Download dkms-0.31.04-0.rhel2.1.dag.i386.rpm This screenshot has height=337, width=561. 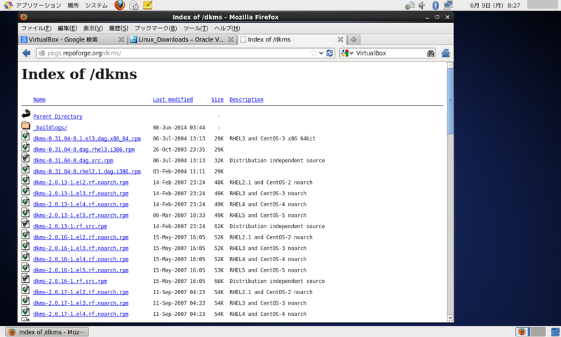[87, 171]
